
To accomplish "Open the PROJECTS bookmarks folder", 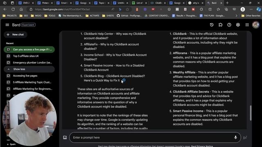I will (x=9, y=16).
